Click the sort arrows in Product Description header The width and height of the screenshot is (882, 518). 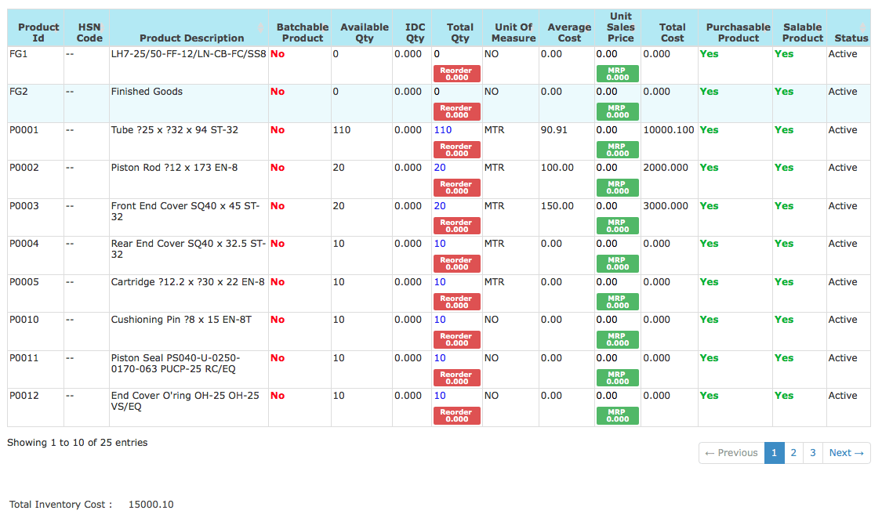pyautogui.click(x=260, y=27)
